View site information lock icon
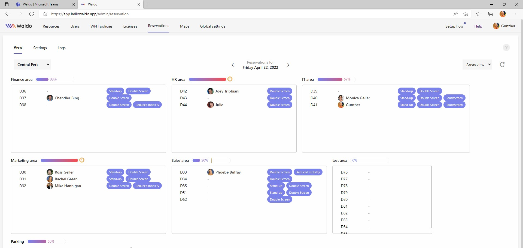The height and width of the screenshot is (248, 523). 45,14
